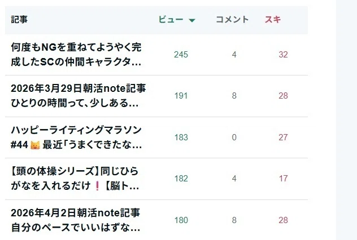Open ハッピーライティングマラソン #44 article
357x240 pixels.
tap(76, 137)
